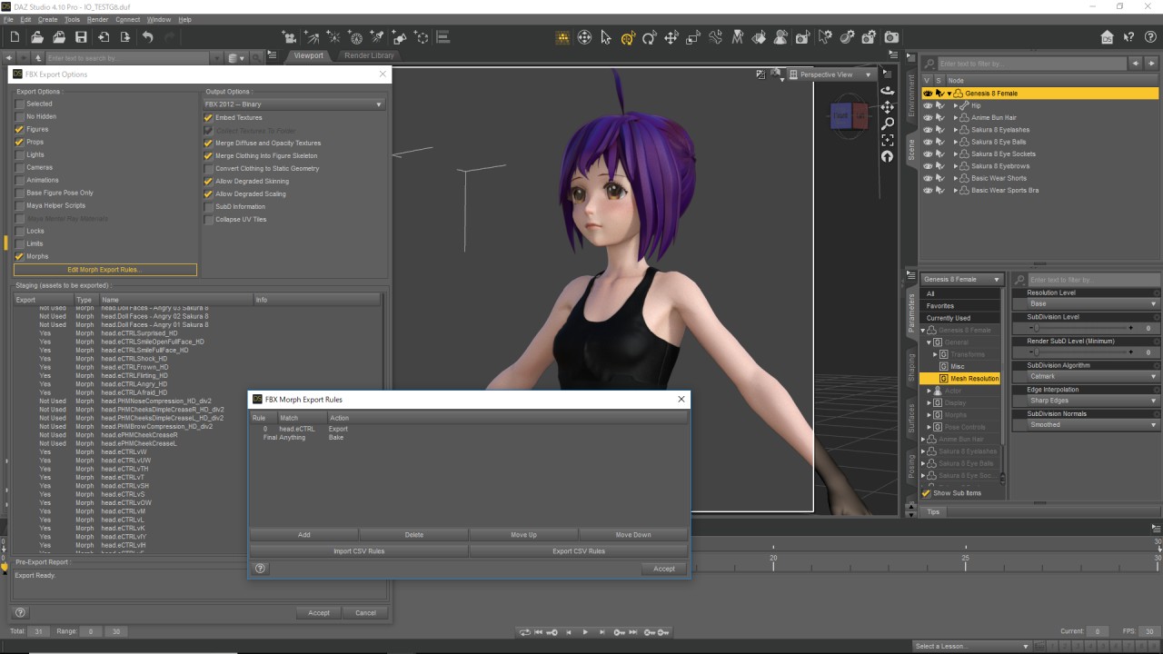Select the Translate move arrows tool

(671, 37)
